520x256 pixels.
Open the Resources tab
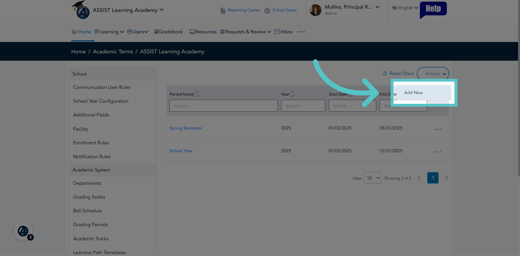(x=203, y=32)
